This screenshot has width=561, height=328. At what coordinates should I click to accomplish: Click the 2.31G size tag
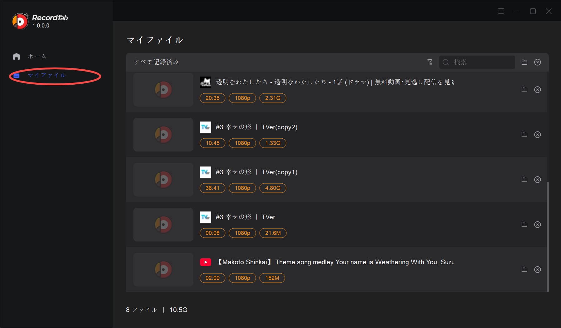click(x=273, y=98)
